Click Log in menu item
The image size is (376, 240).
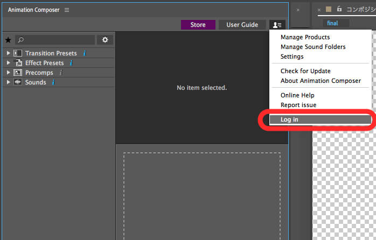[x=321, y=119]
